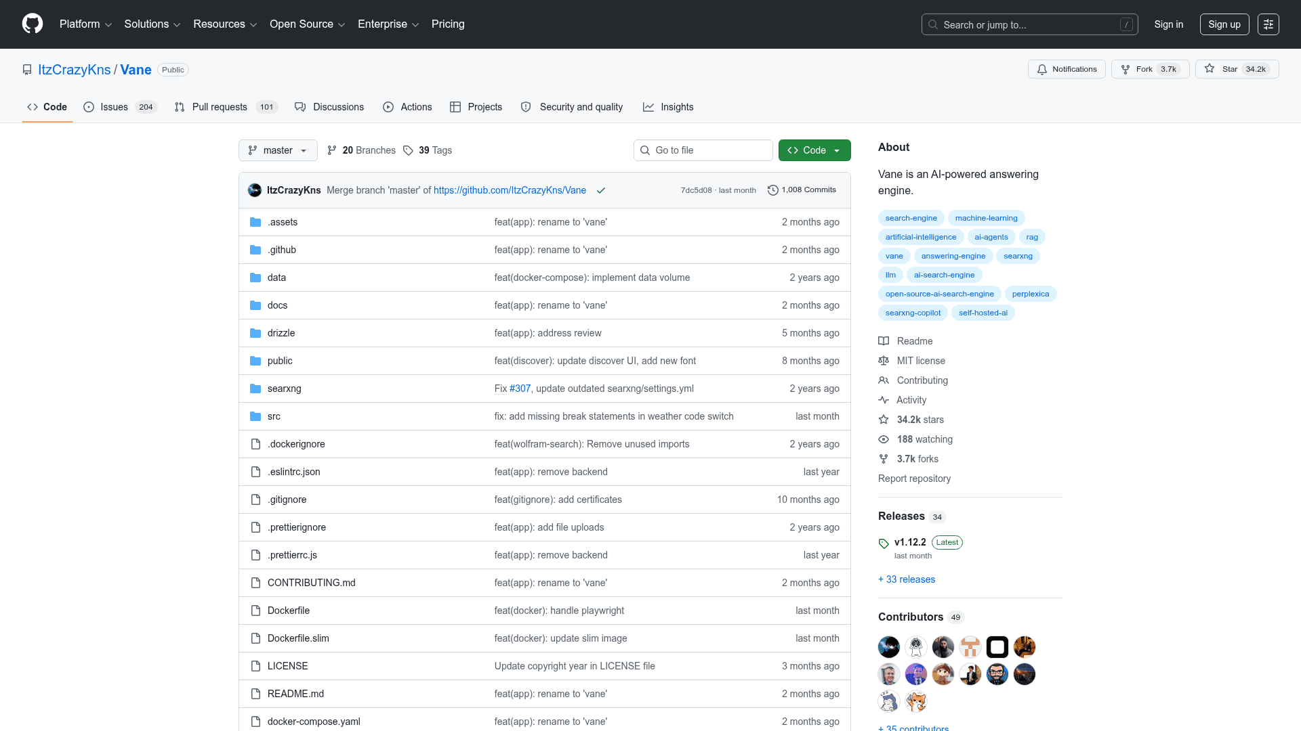The image size is (1301, 731).
Task: Open the public folder
Action: tap(280, 361)
